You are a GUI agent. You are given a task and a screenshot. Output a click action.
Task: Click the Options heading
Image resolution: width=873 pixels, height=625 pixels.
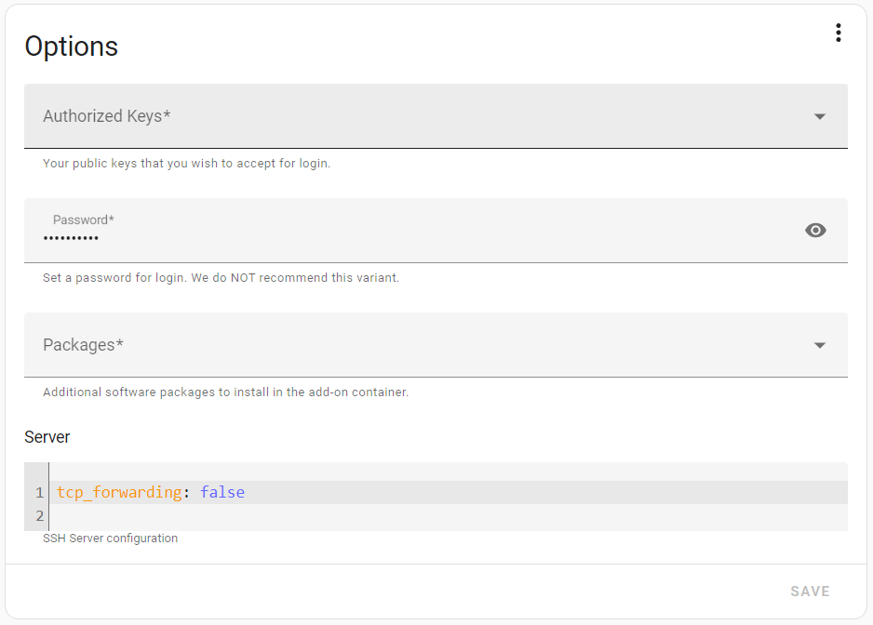[x=71, y=47]
